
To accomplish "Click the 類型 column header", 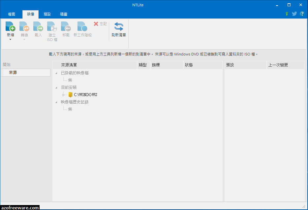I will [x=143, y=65].
